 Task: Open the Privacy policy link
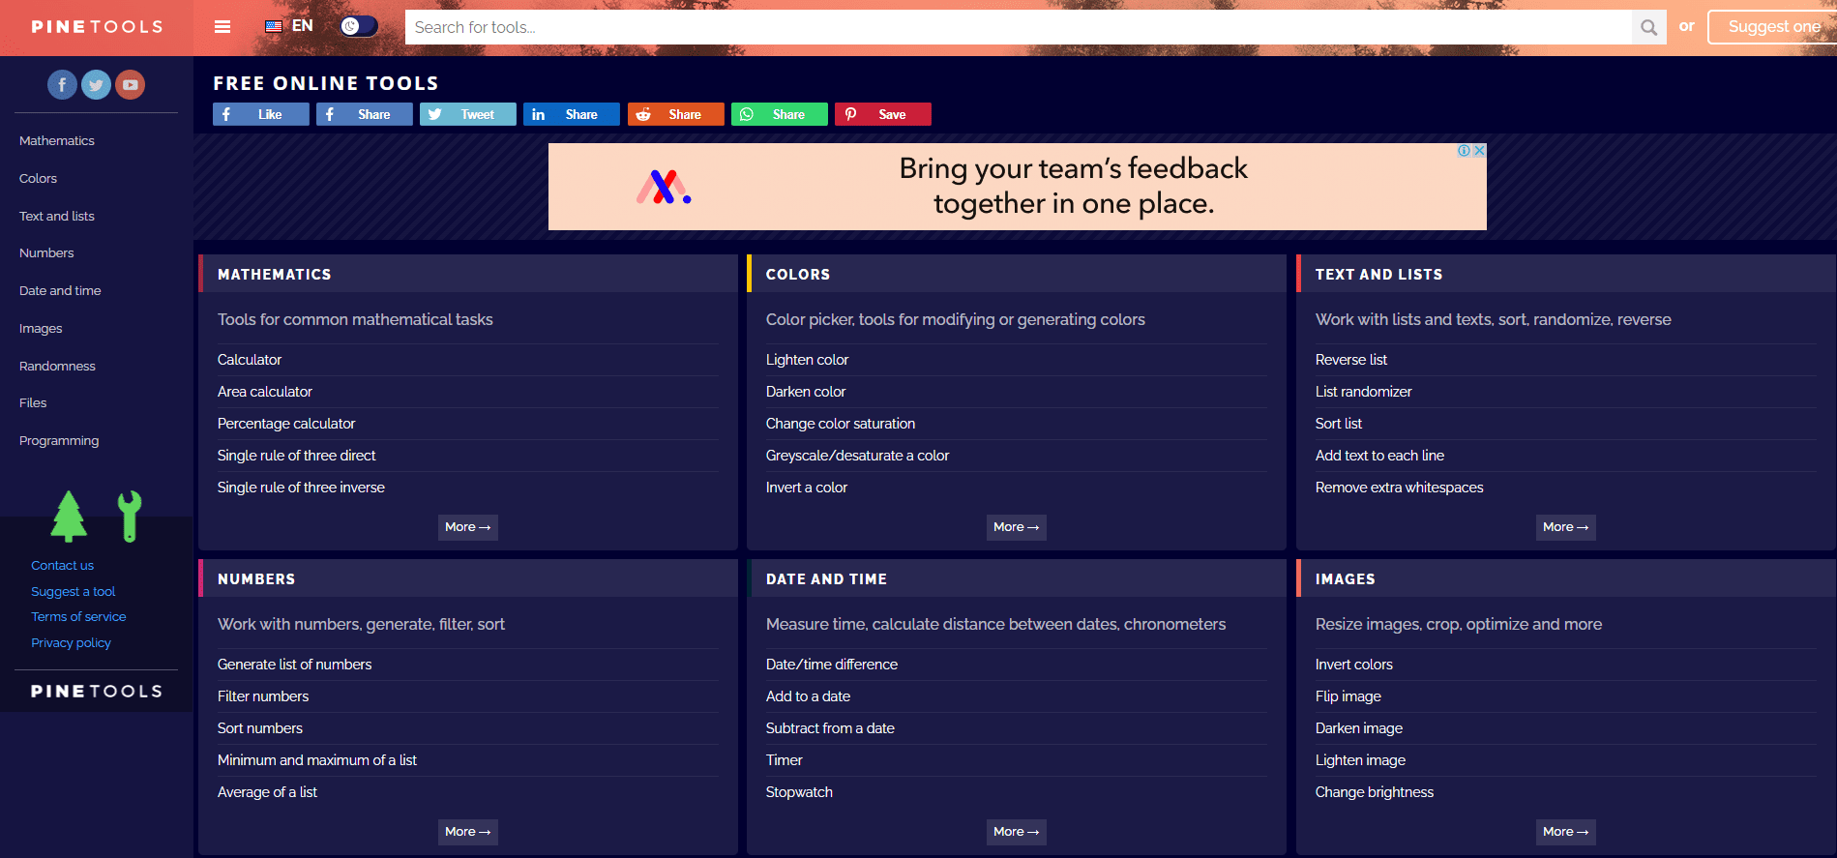71,643
